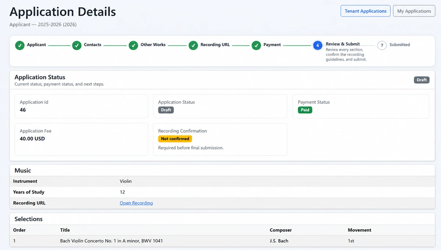Click the Applicant step checkmark icon
The width and height of the screenshot is (441, 250).
coord(20,45)
